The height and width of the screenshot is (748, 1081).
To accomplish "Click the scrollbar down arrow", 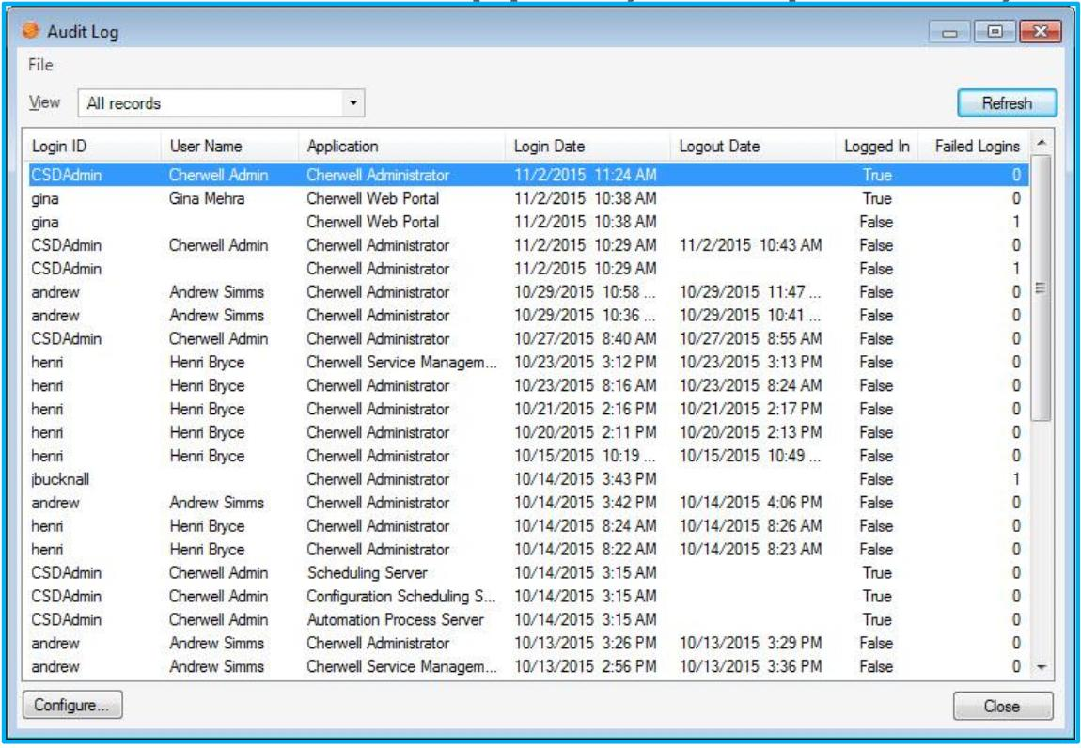I will click(1041, 667).
